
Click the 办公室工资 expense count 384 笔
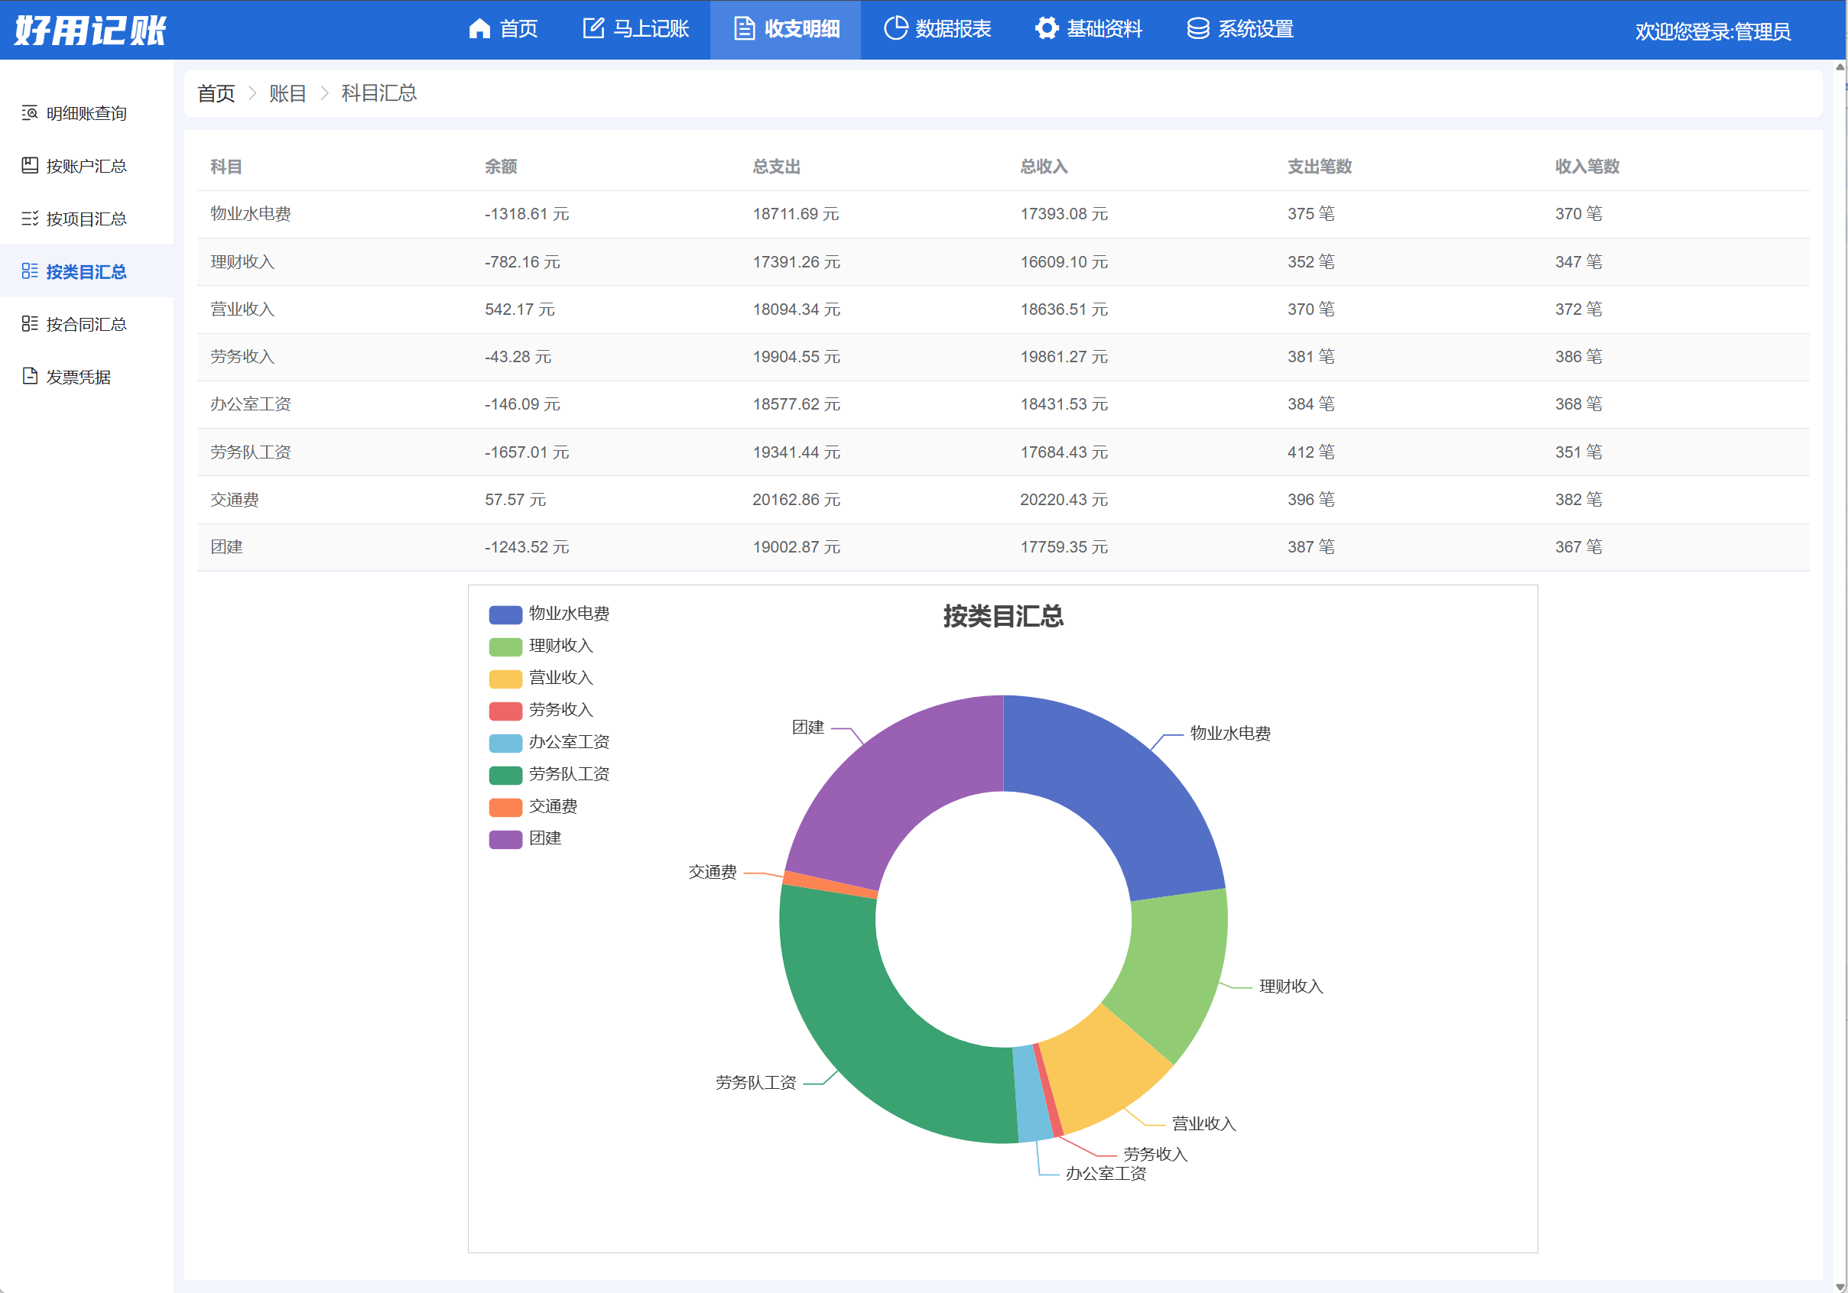click(x=1311, y=404)
